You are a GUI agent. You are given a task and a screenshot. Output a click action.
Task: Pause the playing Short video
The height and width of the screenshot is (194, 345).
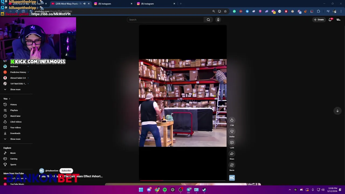(183, 103)
